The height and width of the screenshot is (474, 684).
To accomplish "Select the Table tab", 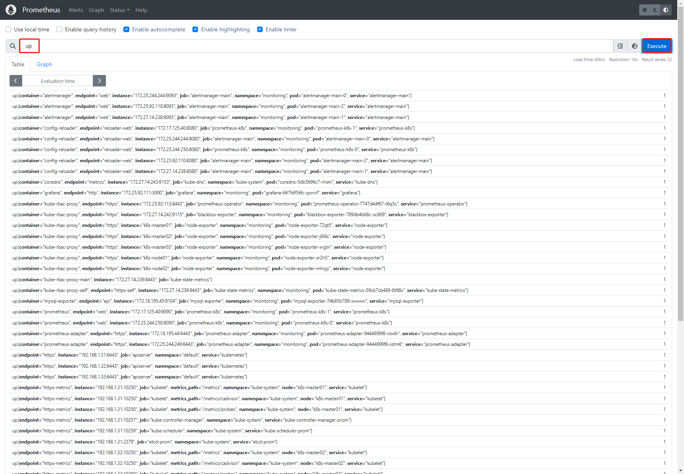I will coord(18,64).
